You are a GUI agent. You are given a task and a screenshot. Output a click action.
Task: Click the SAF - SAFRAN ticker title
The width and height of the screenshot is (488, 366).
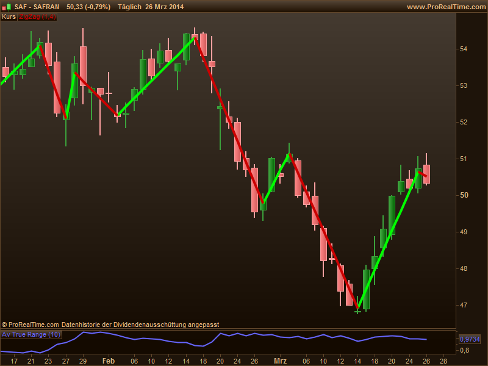[x=37, y=7]
